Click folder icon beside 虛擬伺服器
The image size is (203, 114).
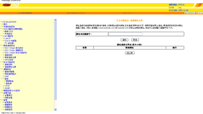pos(3,71)
